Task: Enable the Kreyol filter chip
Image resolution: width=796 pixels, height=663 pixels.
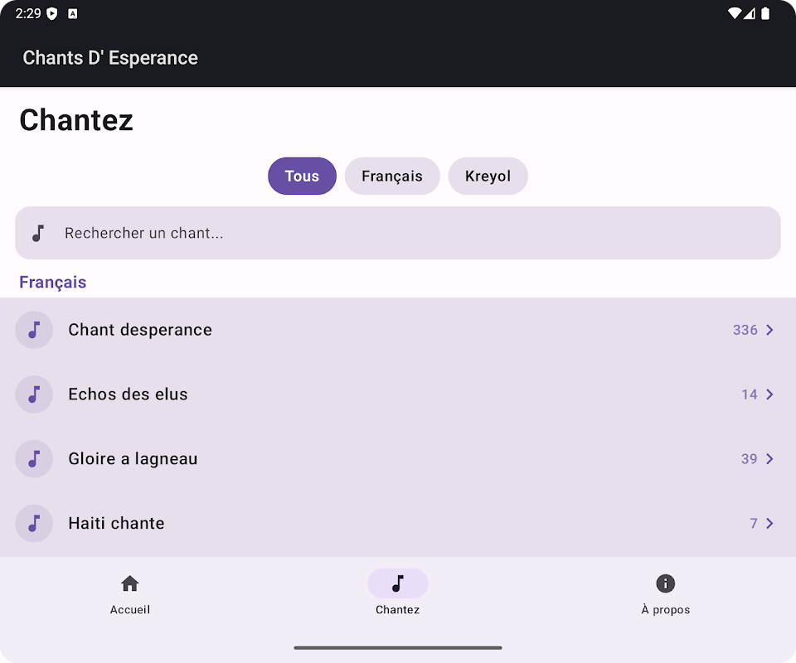Action: click(x=488, y=177)
